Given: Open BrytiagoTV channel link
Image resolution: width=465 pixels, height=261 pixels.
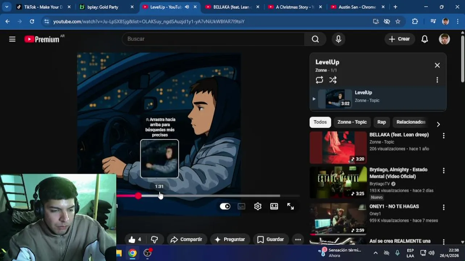Looking at the screenshot, I should pyautogui.click(x=380, y=184).
